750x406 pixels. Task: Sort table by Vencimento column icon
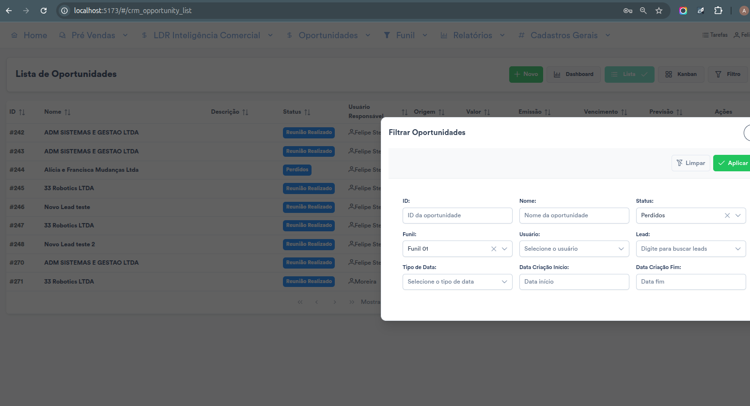point(624,112)
